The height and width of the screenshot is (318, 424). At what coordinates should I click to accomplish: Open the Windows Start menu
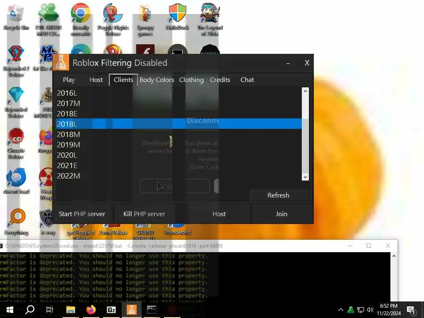click(x=10, y=310)
